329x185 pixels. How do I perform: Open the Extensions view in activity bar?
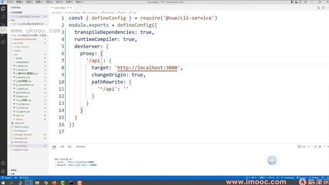pos(3,42)
